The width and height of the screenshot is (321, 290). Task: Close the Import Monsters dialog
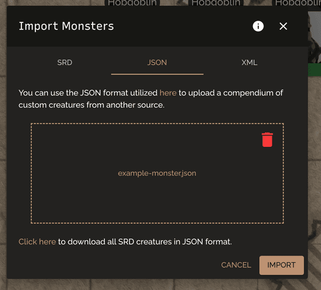(284, 26)
